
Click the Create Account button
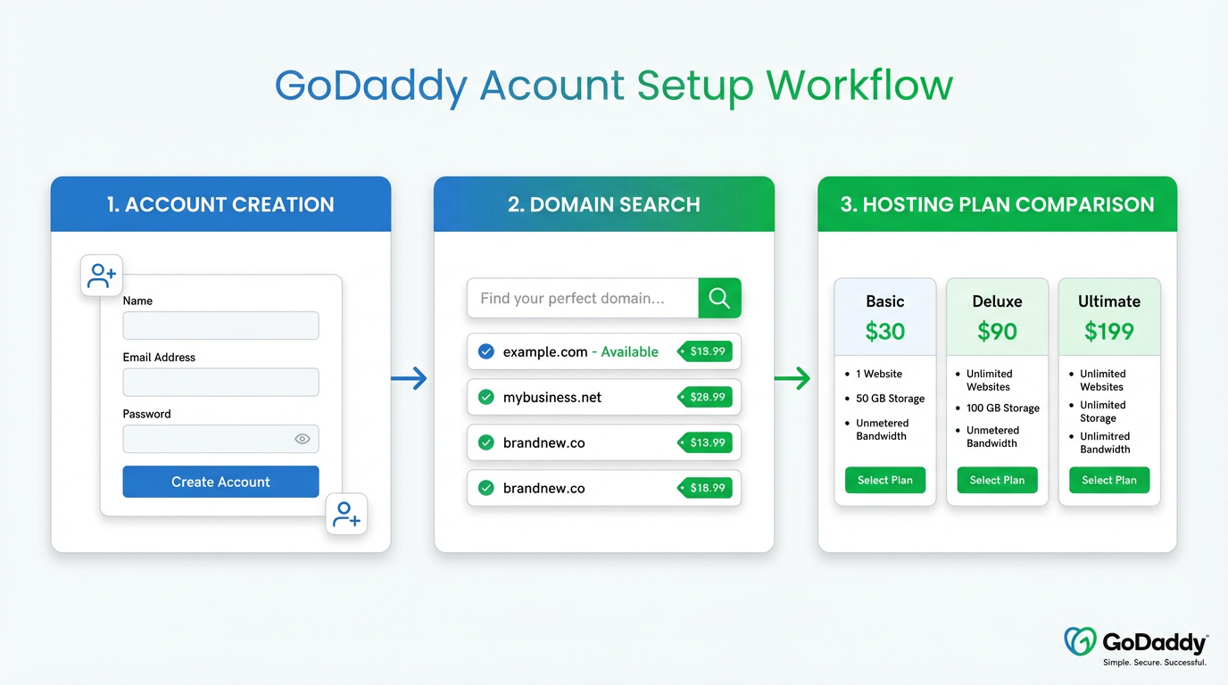click(x=220, y=481)
